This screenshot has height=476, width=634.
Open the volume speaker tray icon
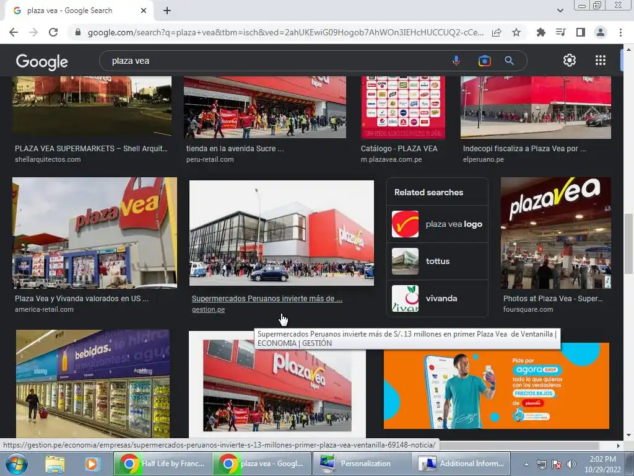coord(571,465)
